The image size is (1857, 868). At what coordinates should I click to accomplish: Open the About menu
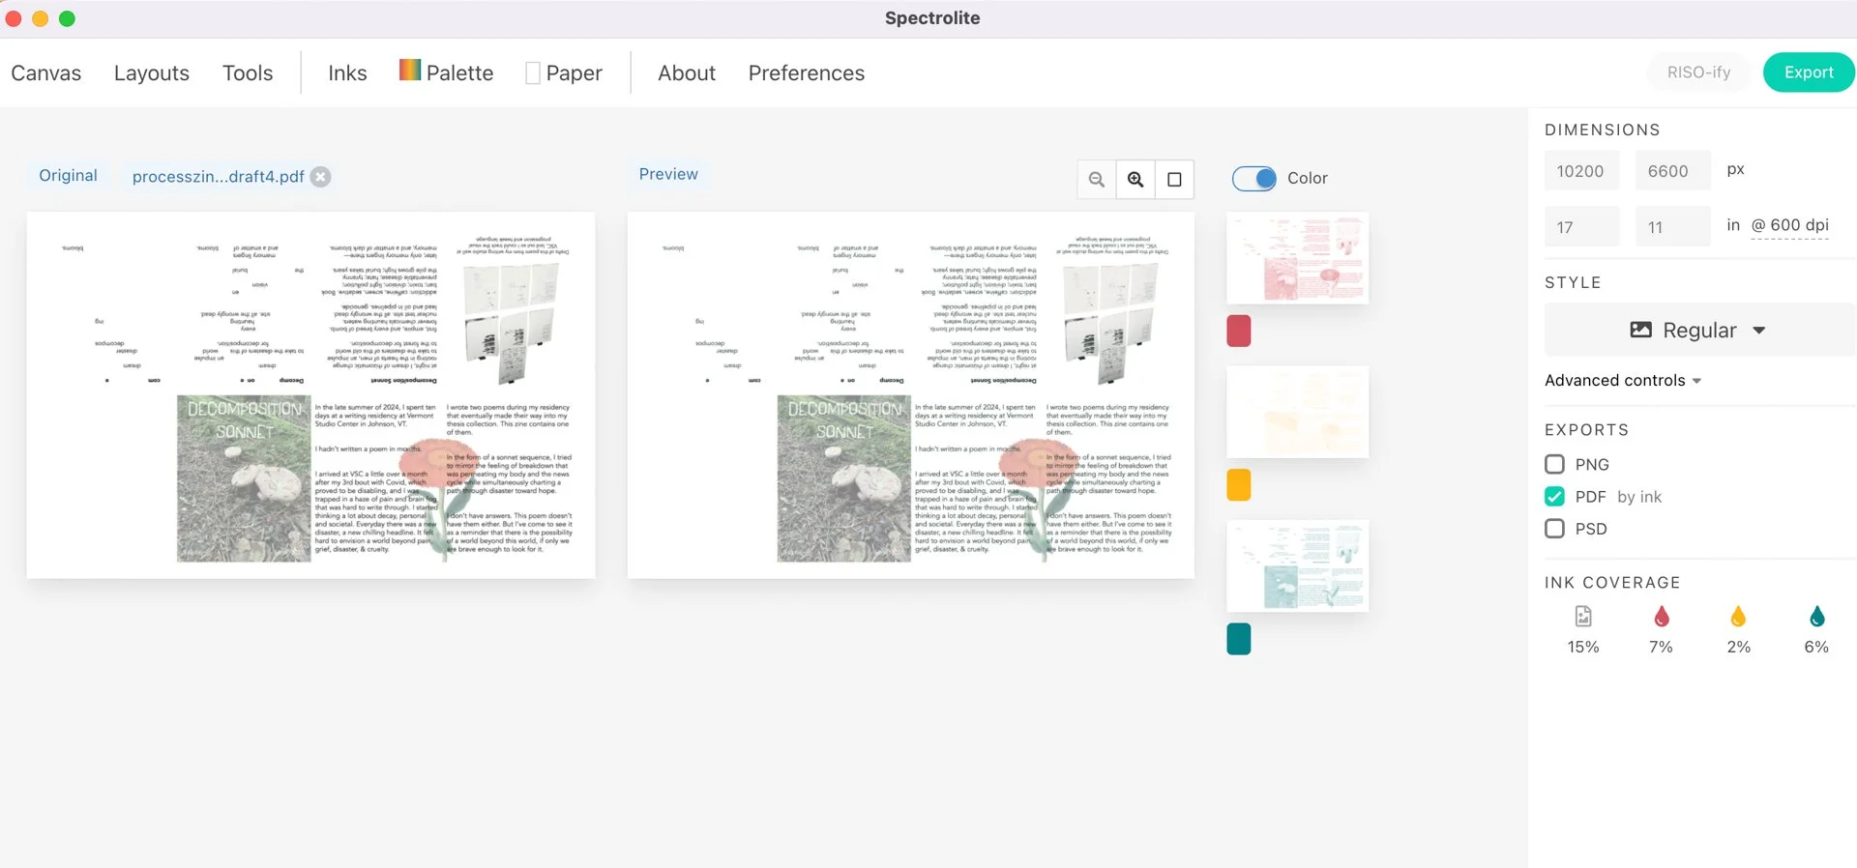(x=687, y=73)
